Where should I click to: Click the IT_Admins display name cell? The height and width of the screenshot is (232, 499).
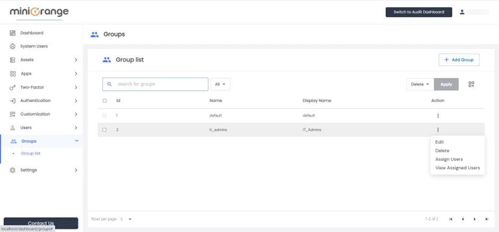(x=312, y=130)
